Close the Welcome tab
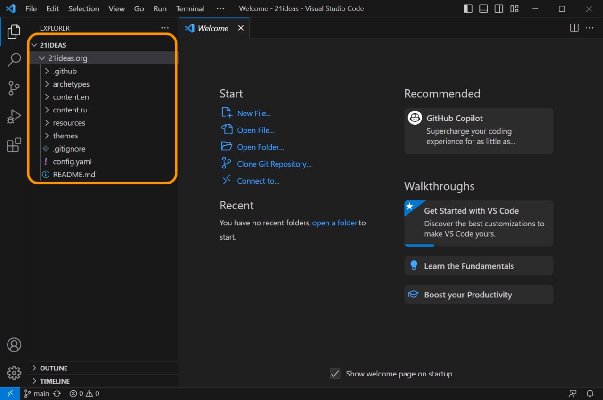The width and height of the screenshot is (603, 400). coord(241,28)
